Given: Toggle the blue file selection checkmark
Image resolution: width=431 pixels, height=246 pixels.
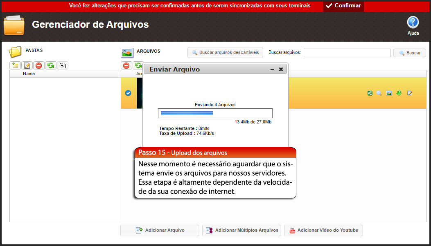Looking at the screenshot, I should click(128, 93).
